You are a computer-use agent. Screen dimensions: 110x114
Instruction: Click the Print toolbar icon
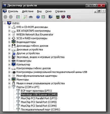(x=31, y=17)
